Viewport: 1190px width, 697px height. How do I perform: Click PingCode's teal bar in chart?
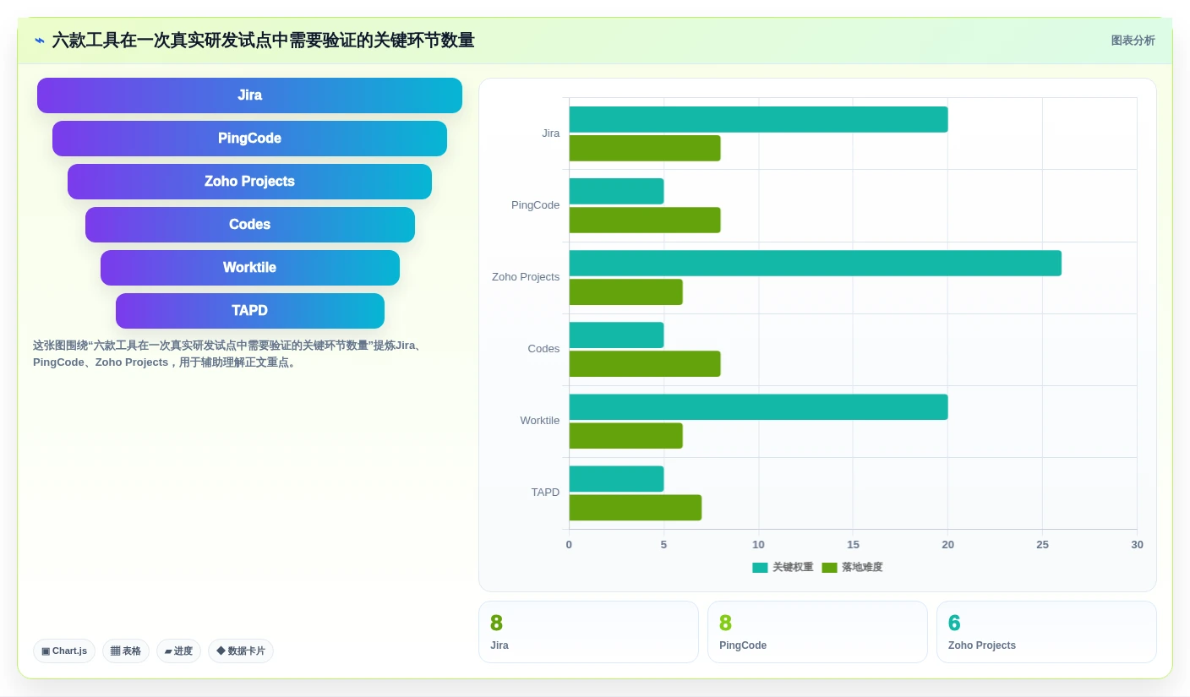pyautogui.click(x=616, y=191)
